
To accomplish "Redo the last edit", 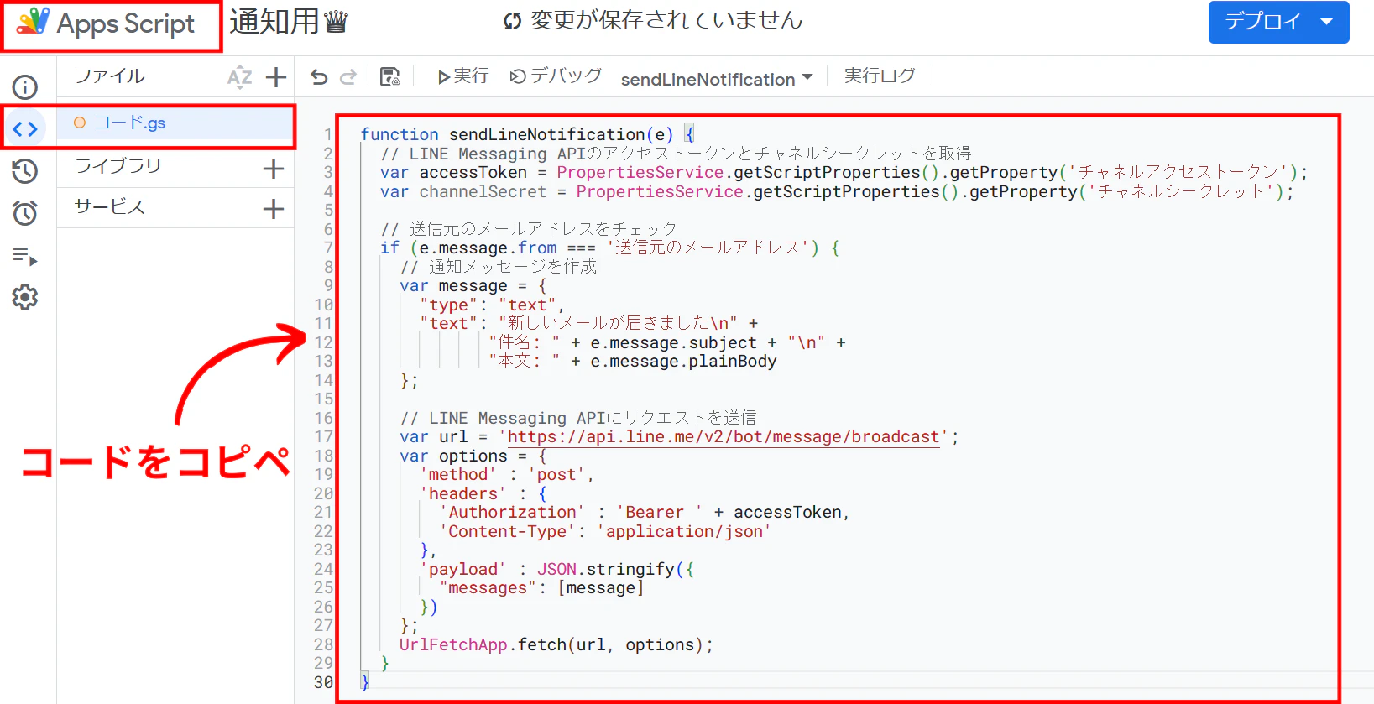I will coord(348,77).
